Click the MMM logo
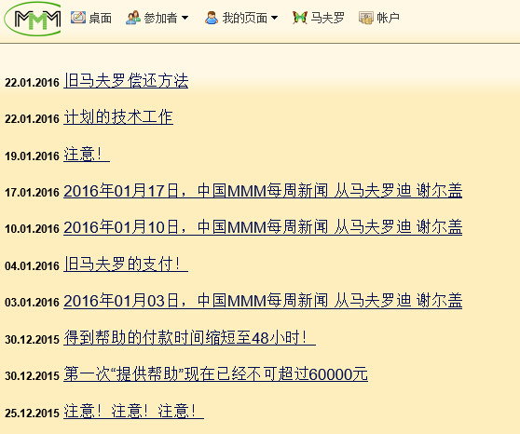The image size is (520, 434). 33,19
